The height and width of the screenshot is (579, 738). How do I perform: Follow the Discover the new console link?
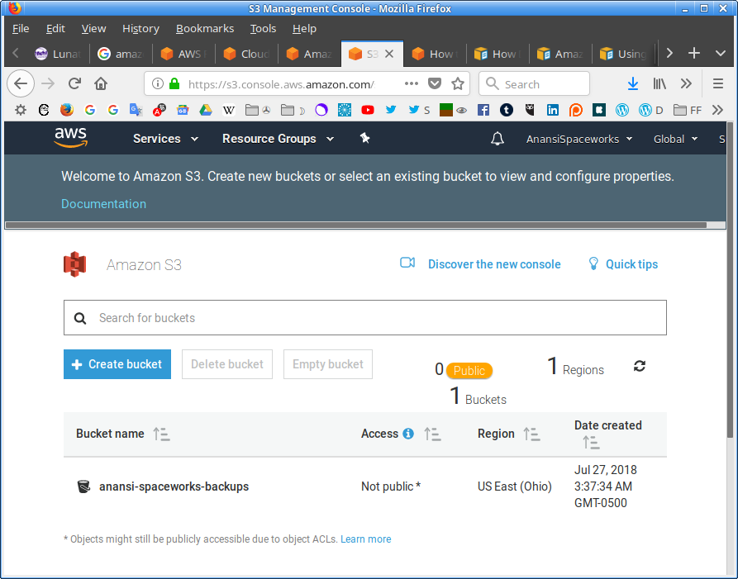494,264
